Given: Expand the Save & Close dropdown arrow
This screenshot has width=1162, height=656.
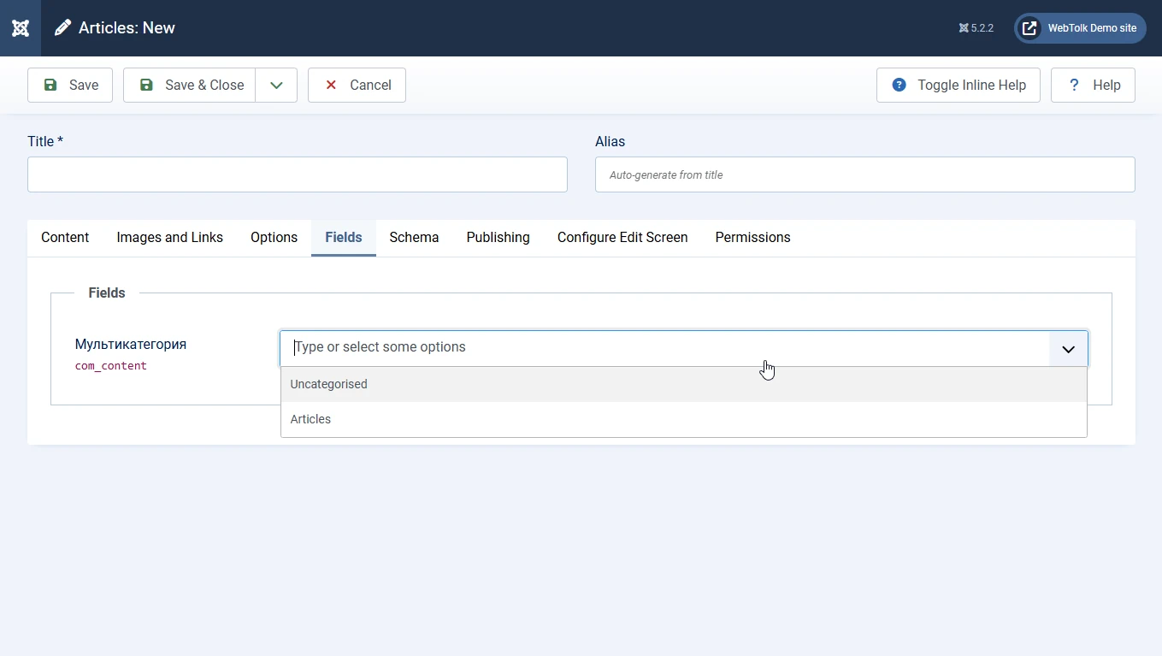Looking at the screenshot, I should (x=276, y=86).
